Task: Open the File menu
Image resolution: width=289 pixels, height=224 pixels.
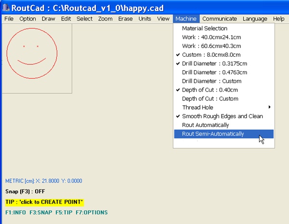Action: click(9, 19)
